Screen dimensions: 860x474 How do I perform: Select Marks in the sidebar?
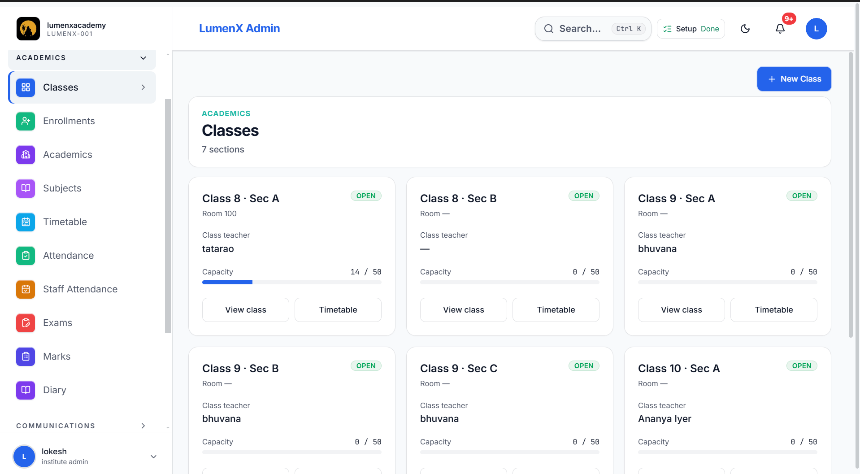pos(82,357)
